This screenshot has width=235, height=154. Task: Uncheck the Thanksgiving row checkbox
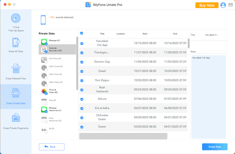82,53
